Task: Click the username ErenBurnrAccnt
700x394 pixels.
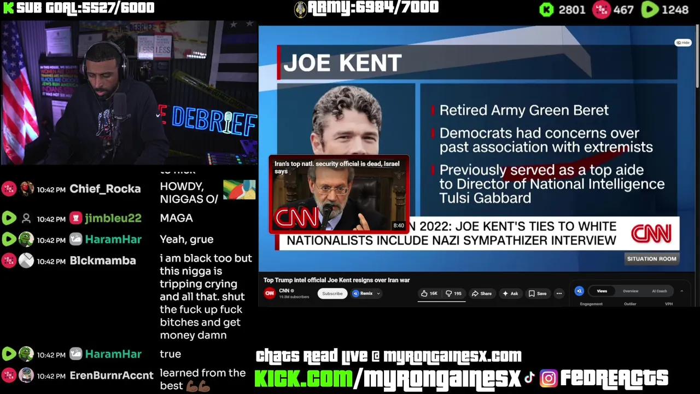Action: click(x=112, y=376)
